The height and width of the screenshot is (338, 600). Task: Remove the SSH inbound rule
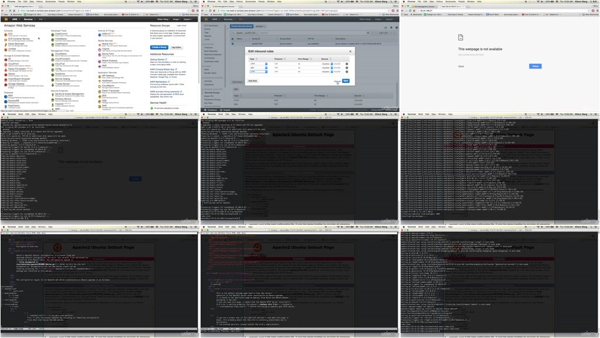click(x=347, y=67)
